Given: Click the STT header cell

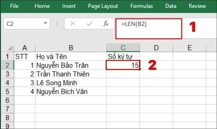Looking at the screenshot, I should 25,57.
